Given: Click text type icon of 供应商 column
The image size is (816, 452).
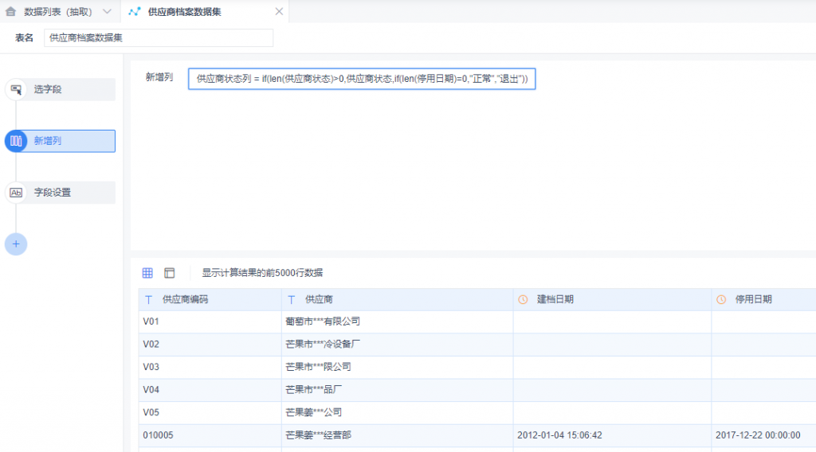Looking at the screenshot, I should click(x=292, y=300).
